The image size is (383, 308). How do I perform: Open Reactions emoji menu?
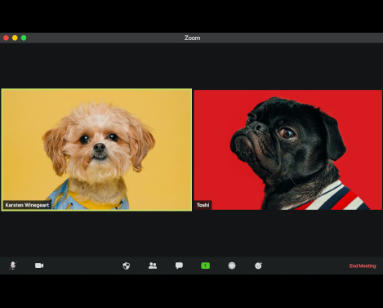click(x=258, y=266)
